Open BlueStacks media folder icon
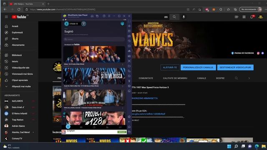 (129, 66)
